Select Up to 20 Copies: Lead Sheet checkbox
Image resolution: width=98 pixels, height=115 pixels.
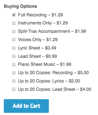(14, 89)
